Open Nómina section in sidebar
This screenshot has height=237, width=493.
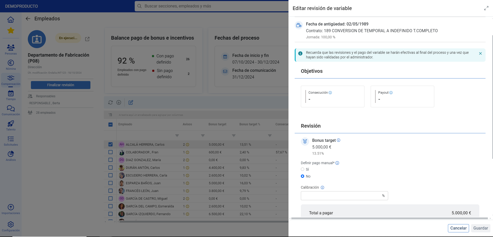click(11, 65)
